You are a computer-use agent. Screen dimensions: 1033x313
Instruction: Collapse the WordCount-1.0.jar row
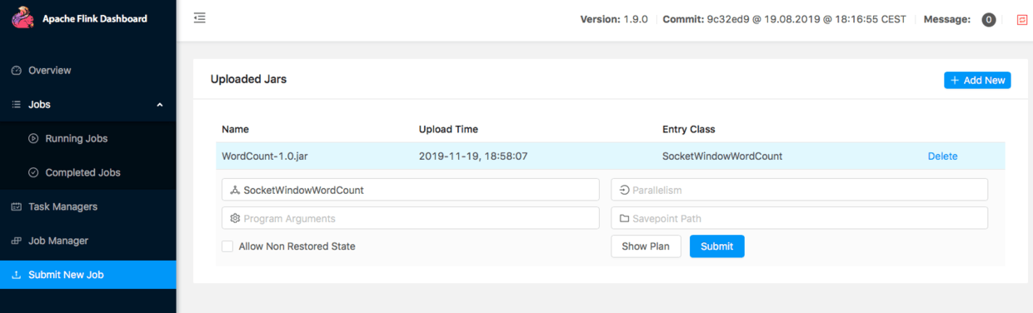[x=610, y=156]
